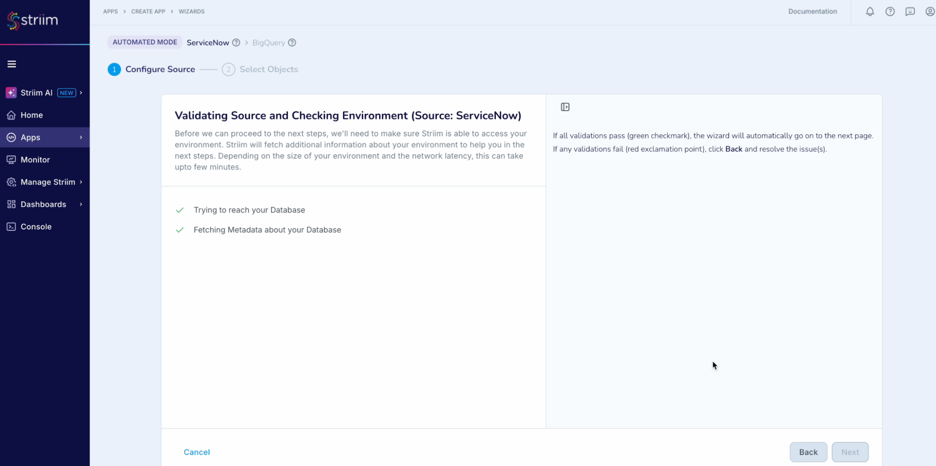The height and width of the screenshot is (466, 936).
Task: Open the help question mark icon in header
Action: [x=890, y=12]
